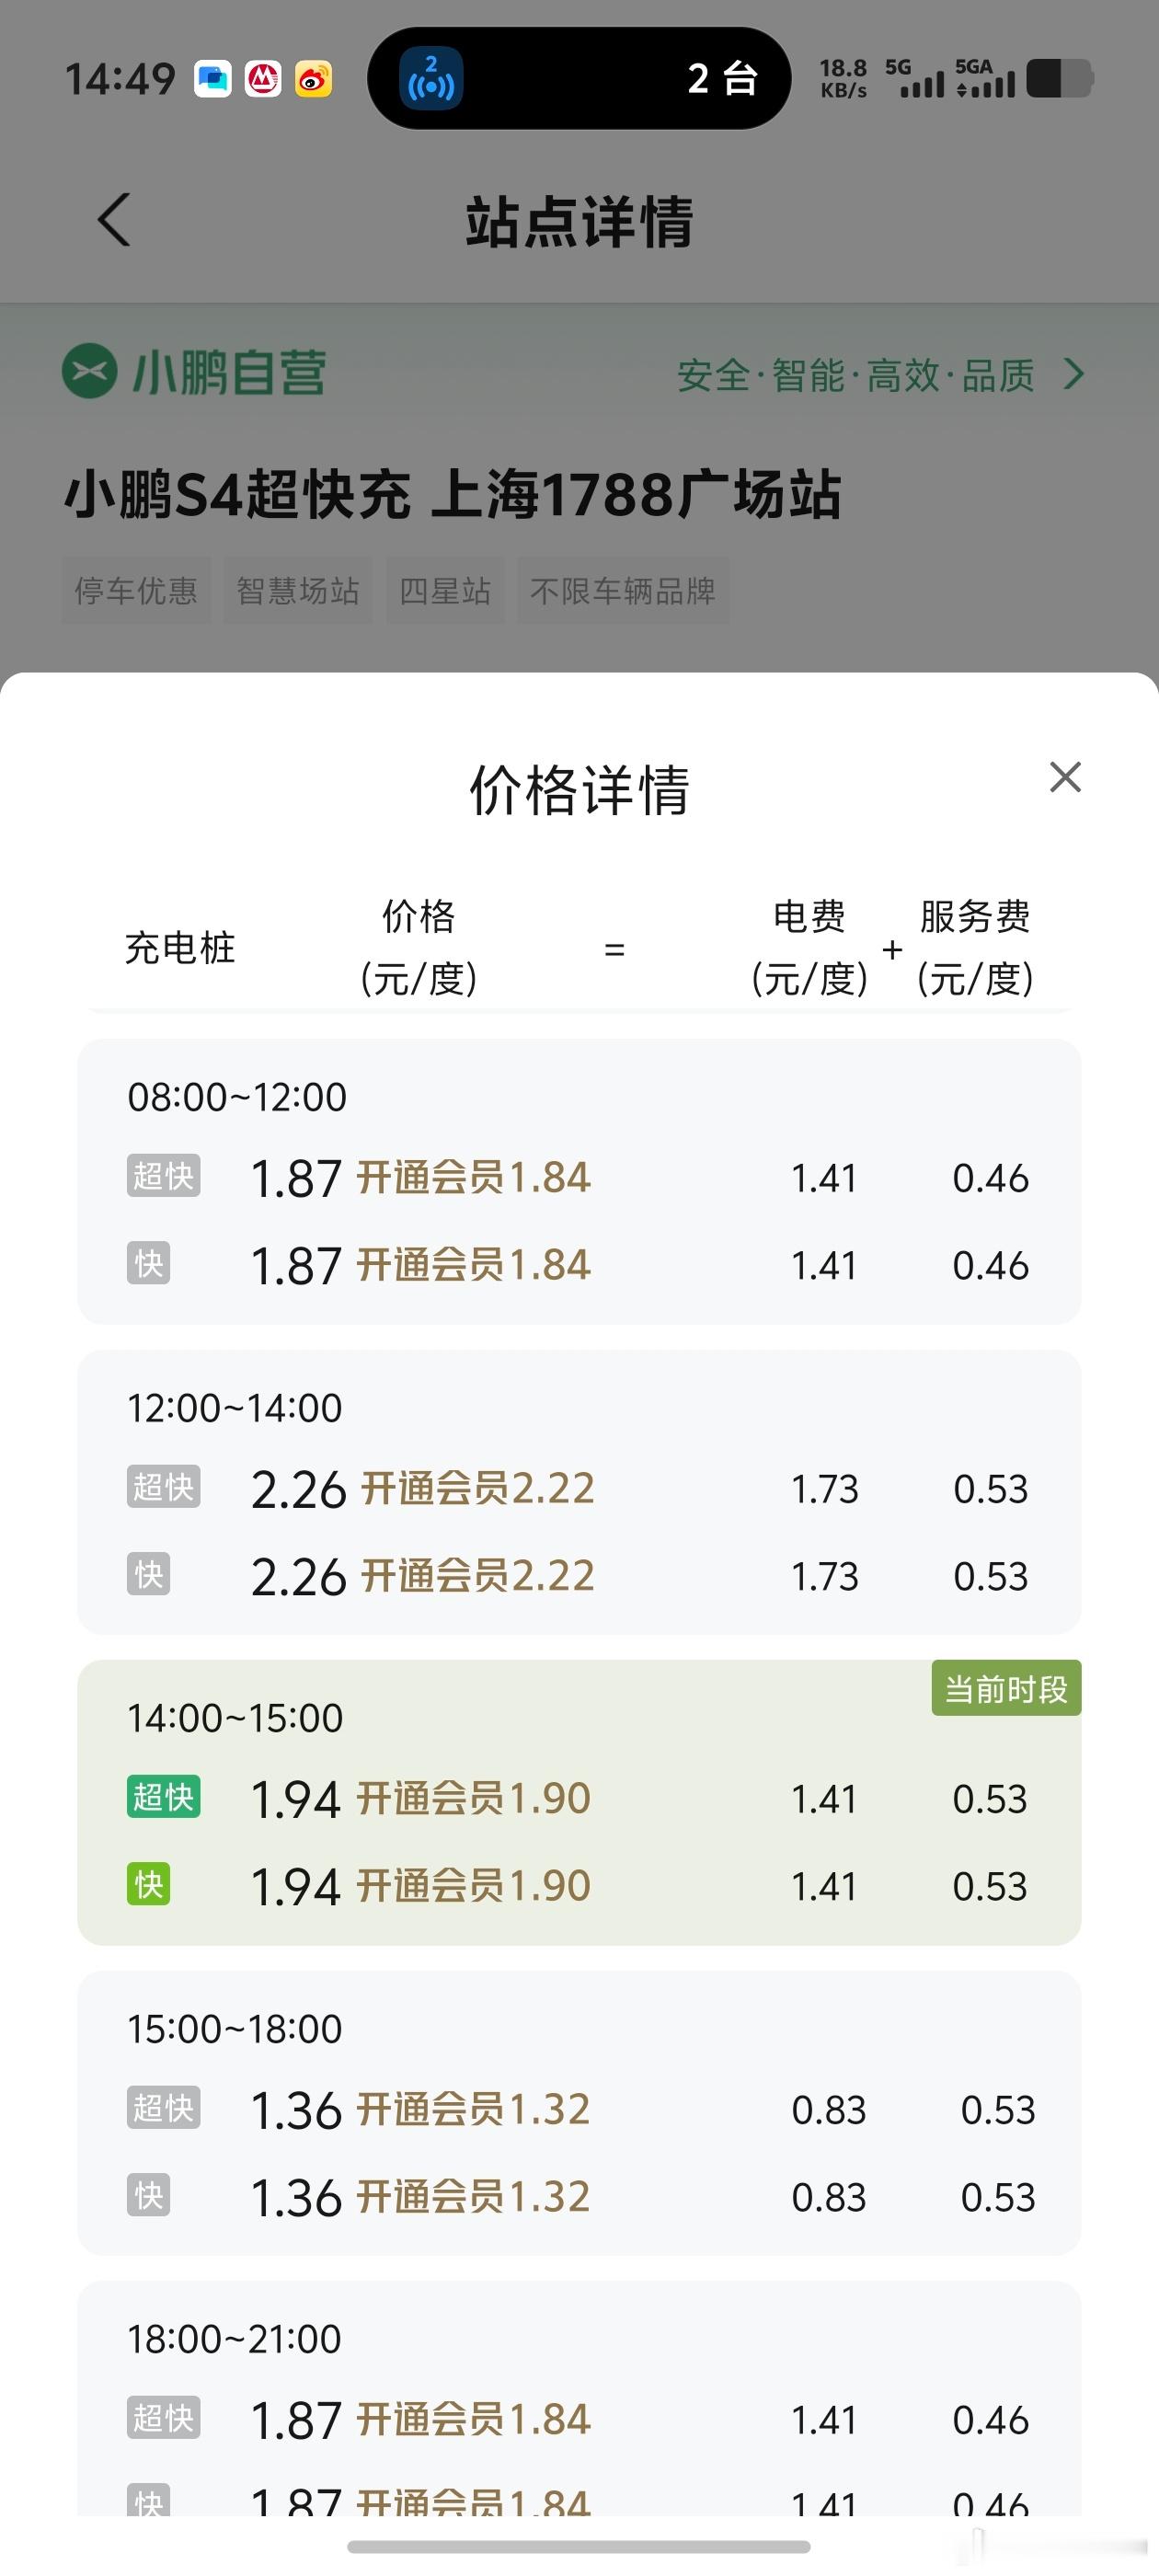
Task: Tap the 价格详情 sheet title
Action: 580,790
